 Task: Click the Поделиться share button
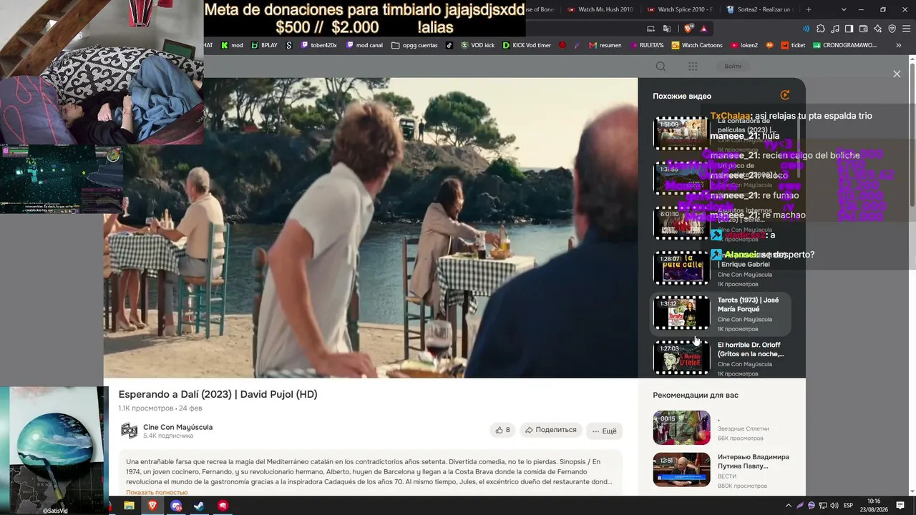pyautogui.click(x=550, y=430)
